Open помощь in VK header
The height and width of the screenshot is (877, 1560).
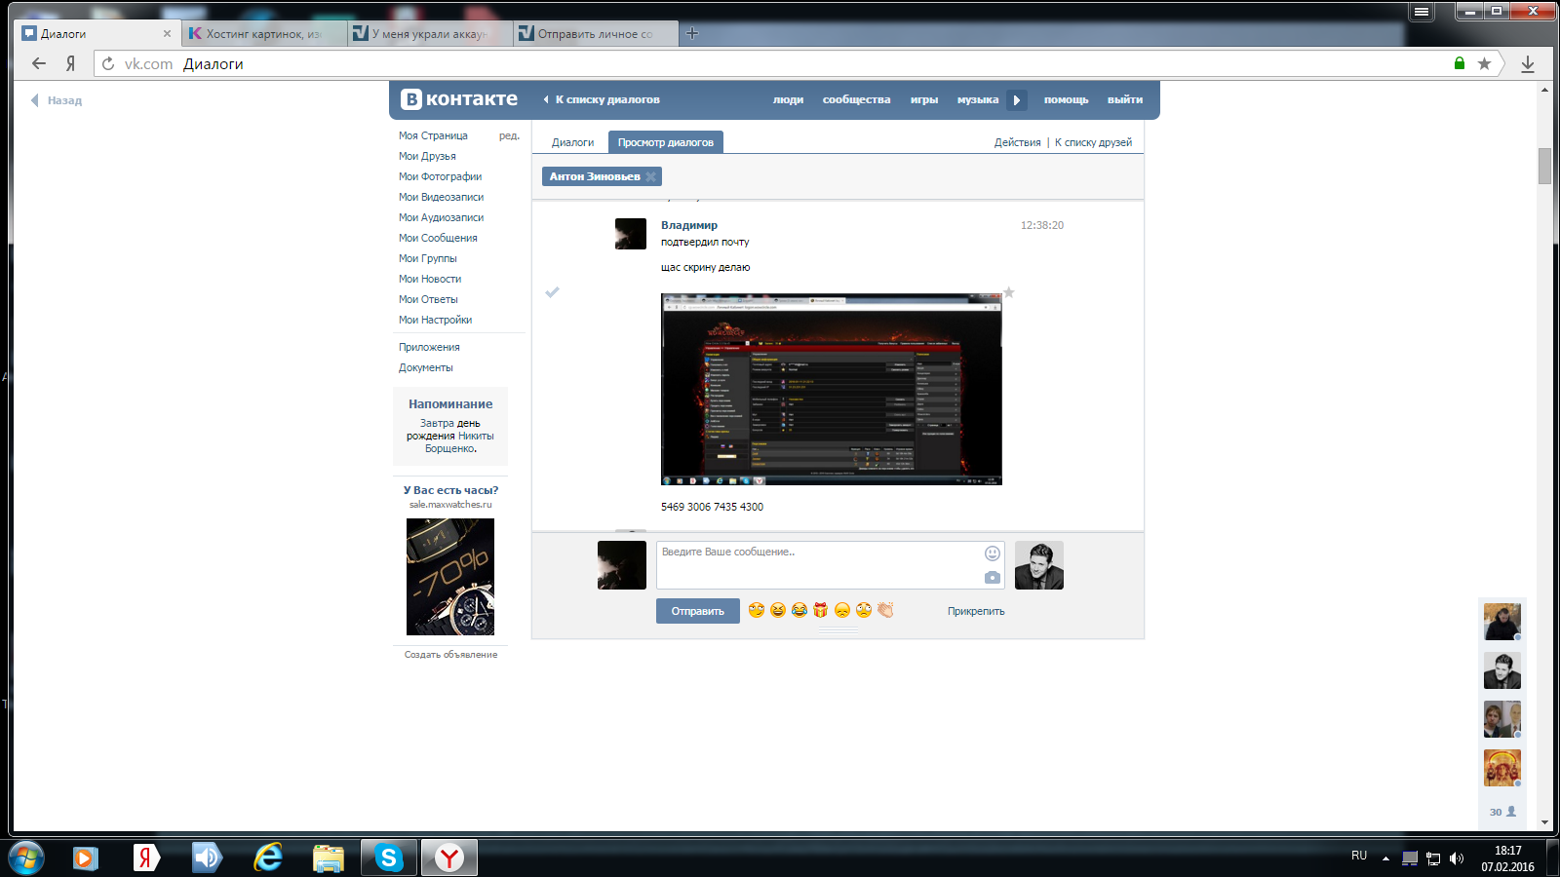[1066, 99]
